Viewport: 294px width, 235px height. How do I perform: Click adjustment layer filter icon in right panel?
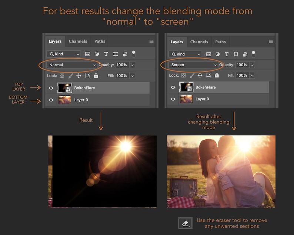pyautogui.click(x=217, y=54)
